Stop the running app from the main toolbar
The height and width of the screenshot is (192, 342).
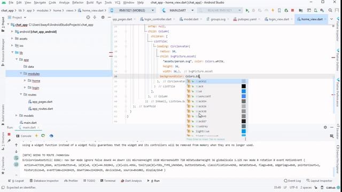pos(293,11)
